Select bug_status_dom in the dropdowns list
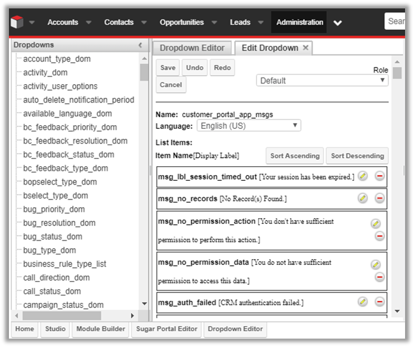Viewport: 414px width, 347px height. [53, 237]
